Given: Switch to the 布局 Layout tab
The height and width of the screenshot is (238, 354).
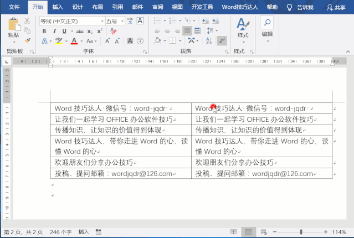Looking at the screenshot, I should pyautogui.click(x=98, y=7).
